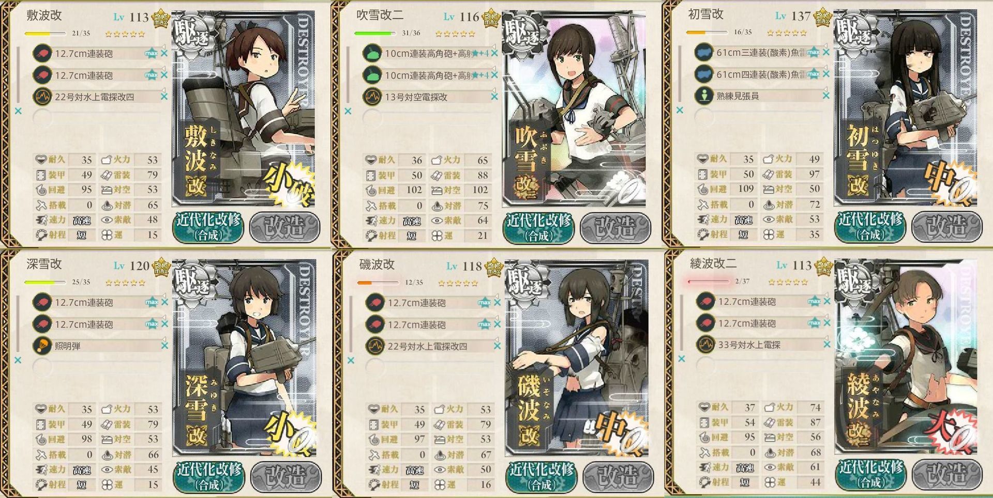Screen dimensions: 993x498
Task: Click the 13号対空電探 radar icon on 吹雪改二
Action: point(372,97)
